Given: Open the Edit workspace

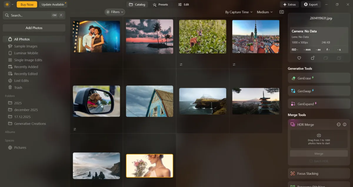Looking at the screenshot, I should [x=183, y=4].
